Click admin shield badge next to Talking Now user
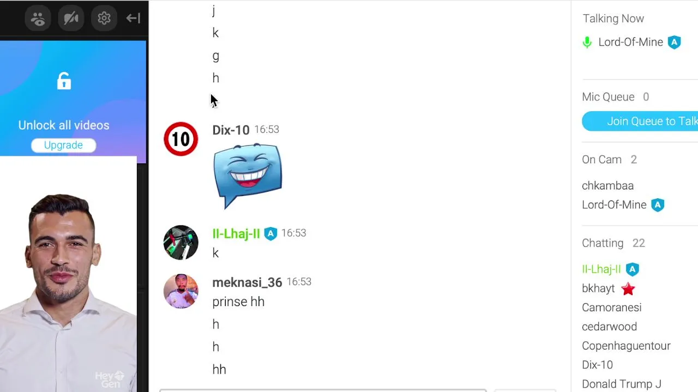The width and height of the screenshot is (698, 392). point(675,42)
